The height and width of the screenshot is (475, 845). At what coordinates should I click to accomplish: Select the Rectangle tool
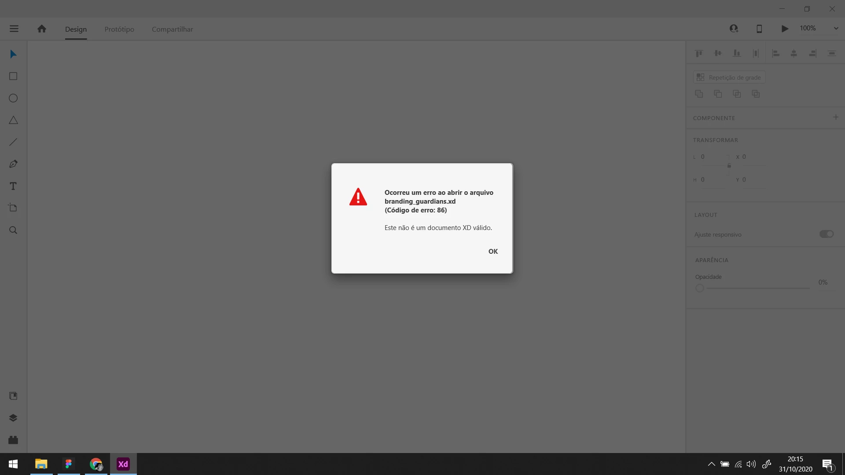coord(13,77)
